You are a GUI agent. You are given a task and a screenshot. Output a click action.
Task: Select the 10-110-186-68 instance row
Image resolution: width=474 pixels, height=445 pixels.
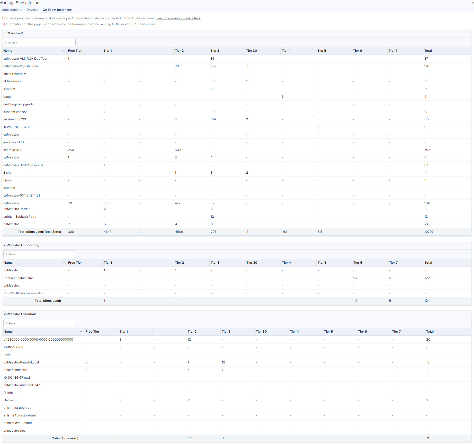pyautogui.click(x=237, y=347)
